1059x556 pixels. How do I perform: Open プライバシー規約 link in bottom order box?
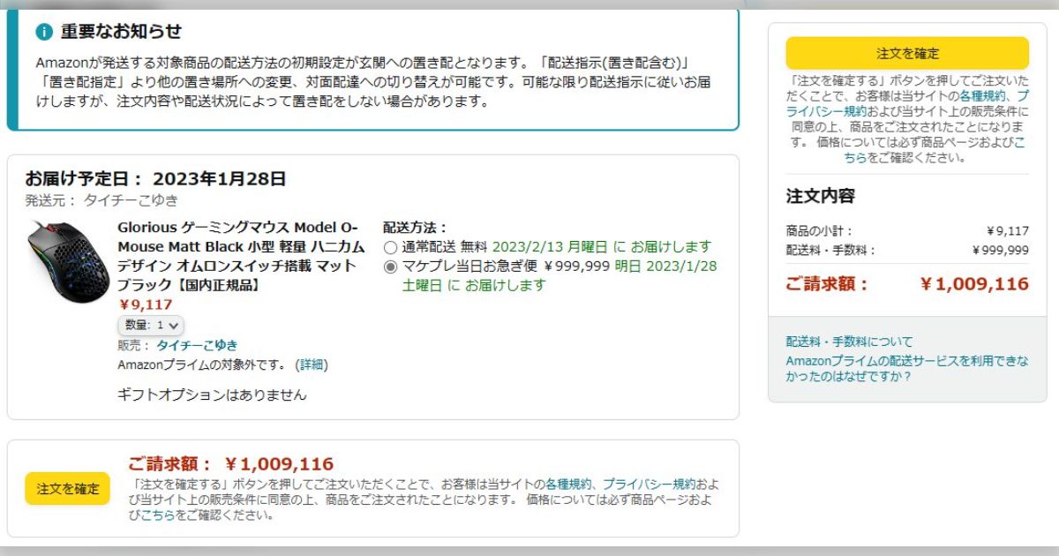pos(649,484)
